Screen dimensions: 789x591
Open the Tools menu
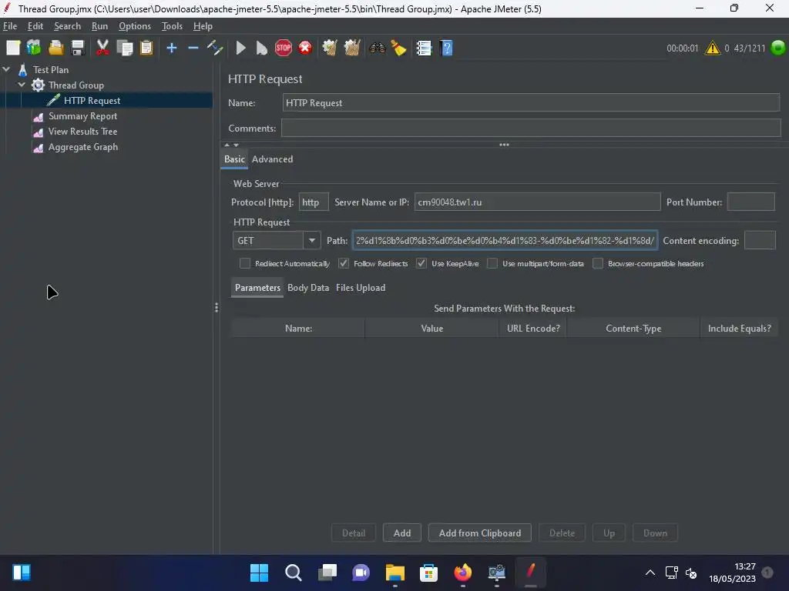tap(172, 26)
